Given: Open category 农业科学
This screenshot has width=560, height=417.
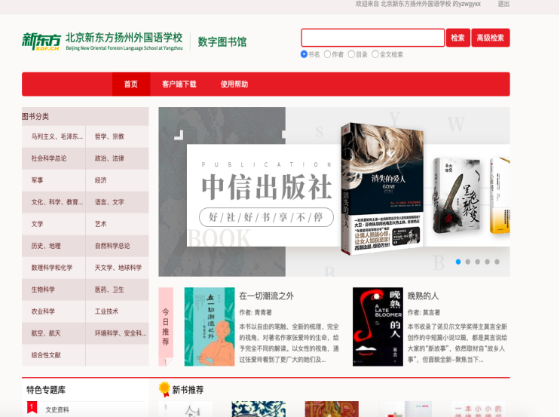Looking at the screenshot, I should (x=43, y=311).
